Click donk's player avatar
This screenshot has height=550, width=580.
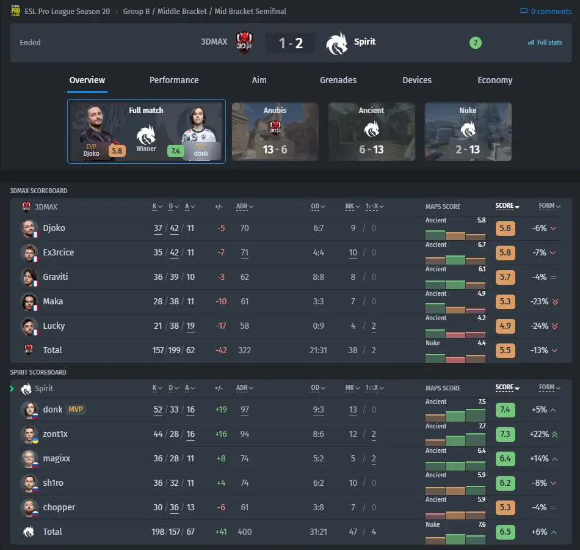click(x=29, y=409)
